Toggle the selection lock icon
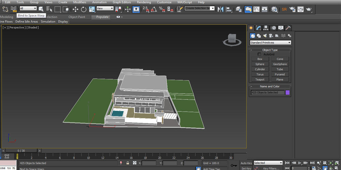This screenshot has height=170, width=341. [x=128, y=163]
